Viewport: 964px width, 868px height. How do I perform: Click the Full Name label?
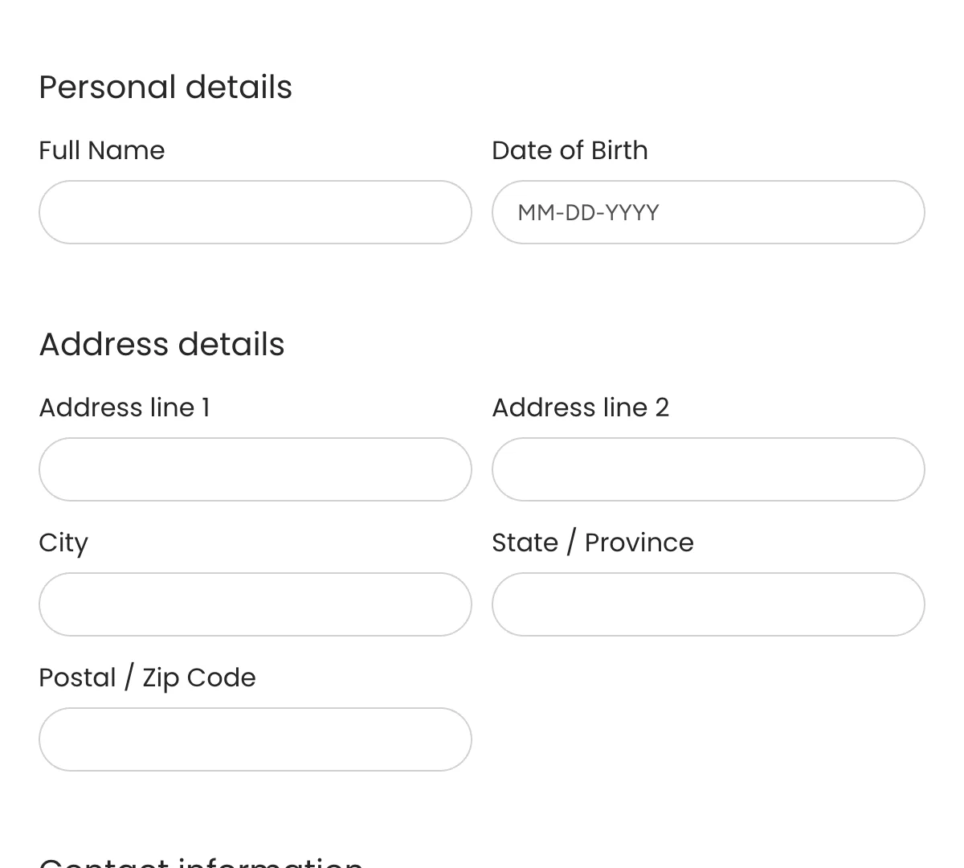pos(101,150)
